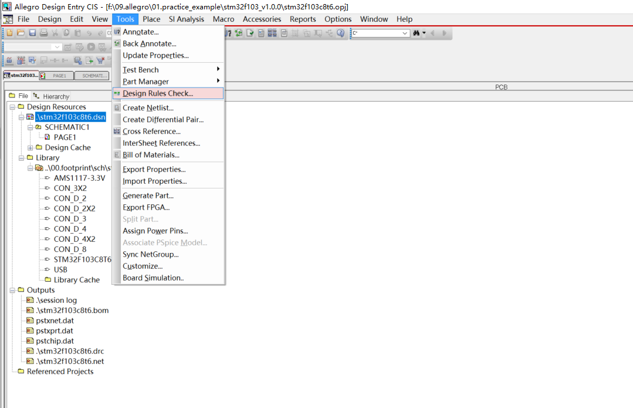Select AMS1117-3.3V library part
The width and height of the screenshot is (633, 408).
coord(80,178)
